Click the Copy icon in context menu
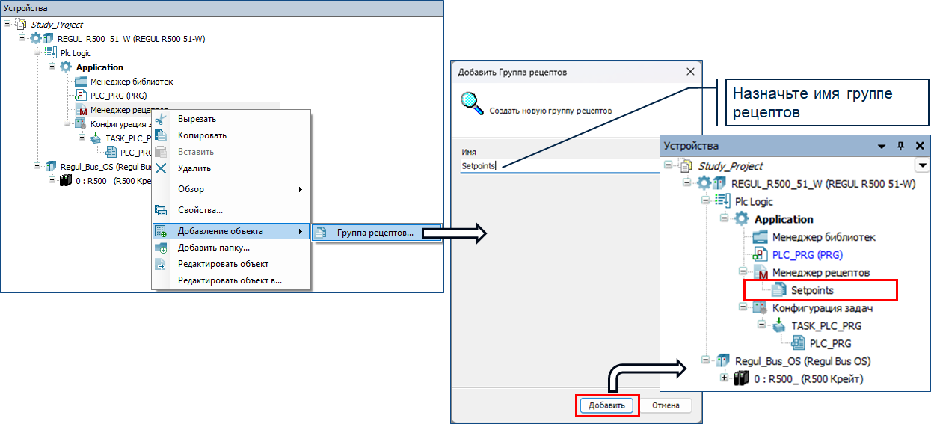This screenshot has height=424, width=931. [160, 136]
